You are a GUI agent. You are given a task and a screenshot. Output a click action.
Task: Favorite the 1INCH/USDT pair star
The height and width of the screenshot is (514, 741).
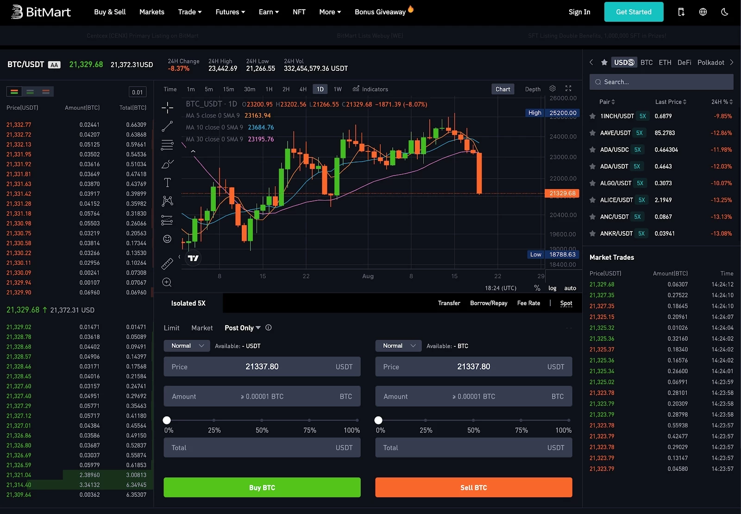point(592,116)
